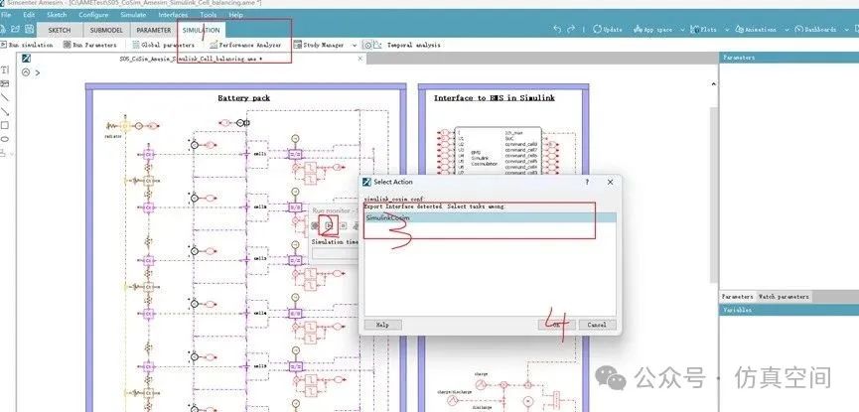Select the SimulinkCosim list entry
Screen dimensions: 859x412
387,217
